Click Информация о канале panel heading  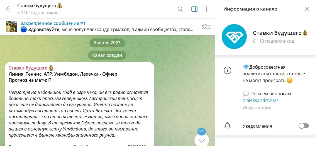point(250,9)
